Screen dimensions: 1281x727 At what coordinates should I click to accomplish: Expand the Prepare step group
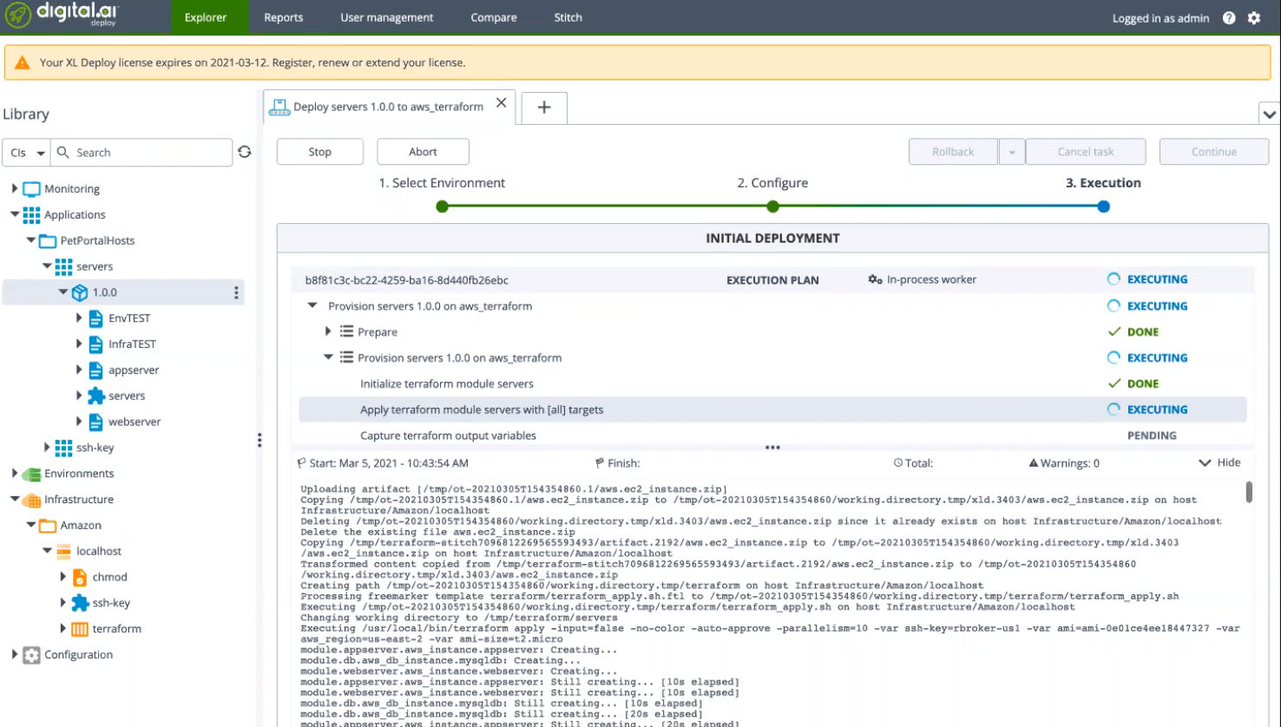328,331
